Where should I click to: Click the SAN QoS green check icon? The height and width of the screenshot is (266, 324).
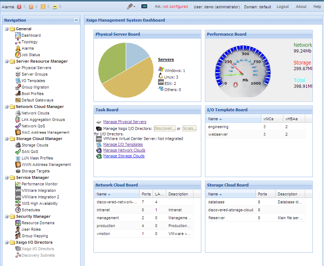pyautogui.click(x=18, y=152)
